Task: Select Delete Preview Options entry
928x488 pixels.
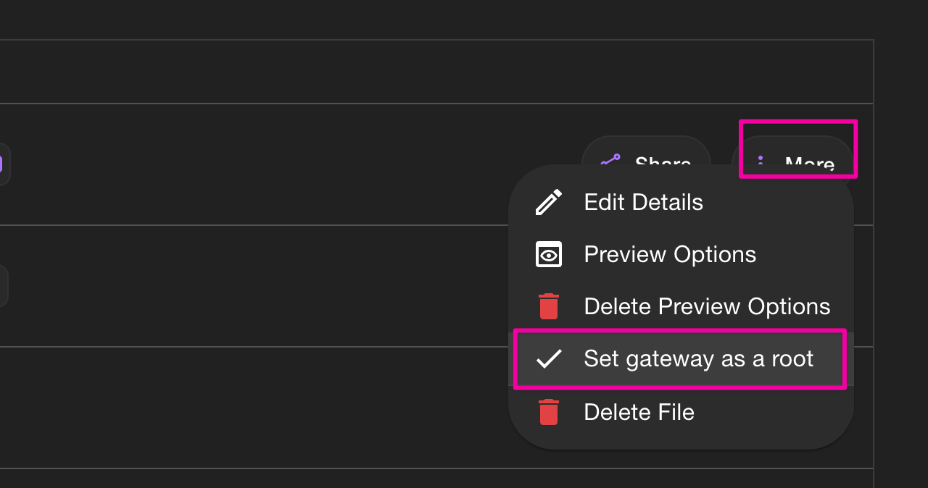Action: click(681, 306)
